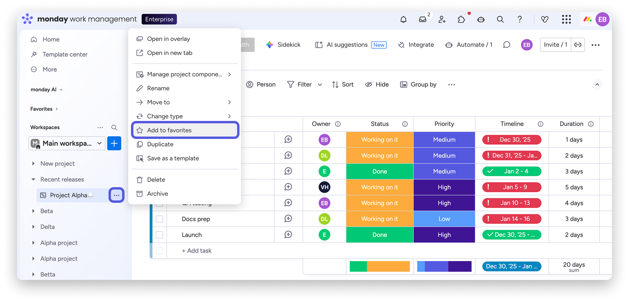Add update to Launch row

coord(288,235)
